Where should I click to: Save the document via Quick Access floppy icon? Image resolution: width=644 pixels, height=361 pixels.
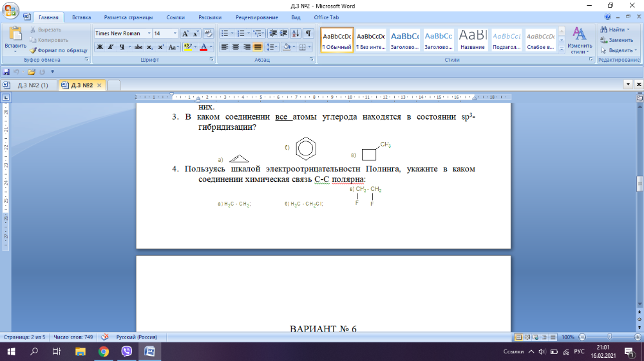(6, 72)
